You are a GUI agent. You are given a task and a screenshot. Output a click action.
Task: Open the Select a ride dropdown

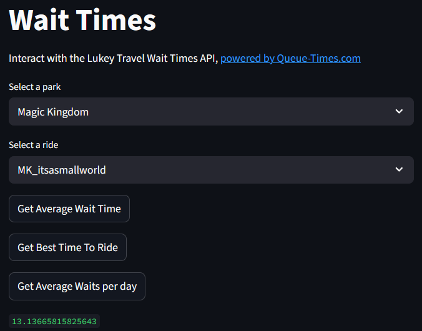[x=211, y=170]
